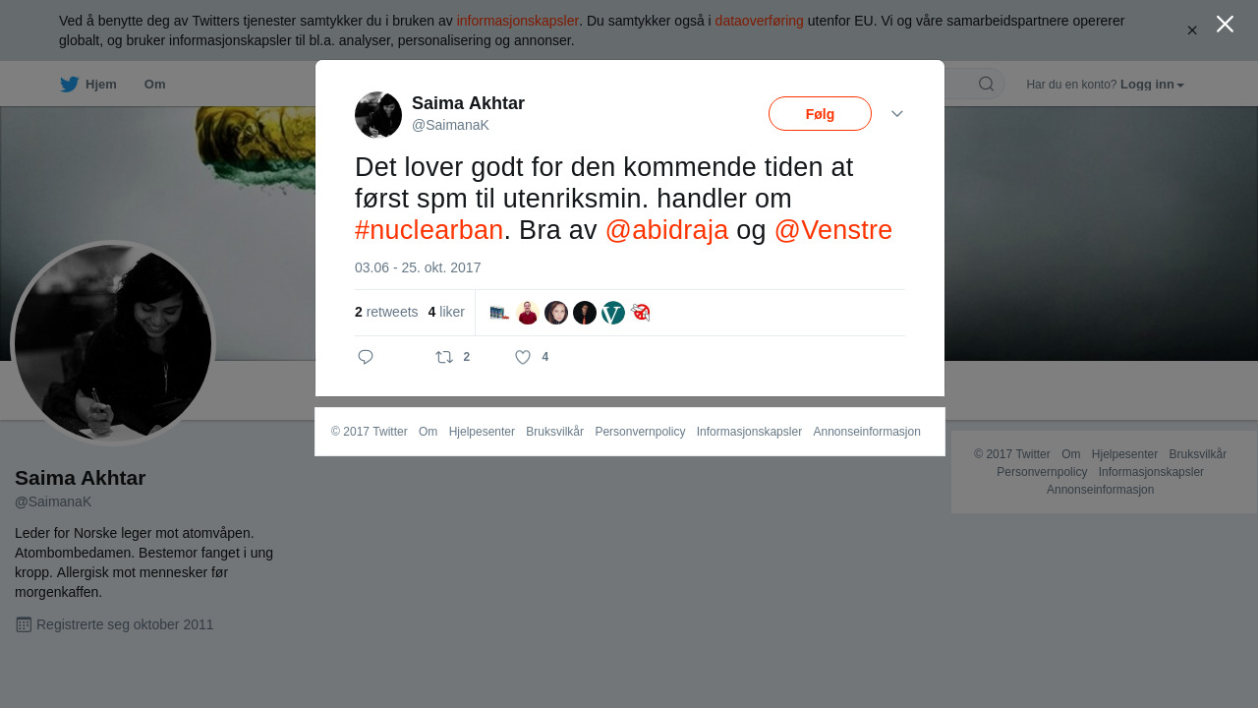Dismiss cookie banner with small X
The image size is (1258, 708).
tap(1192, 30)
